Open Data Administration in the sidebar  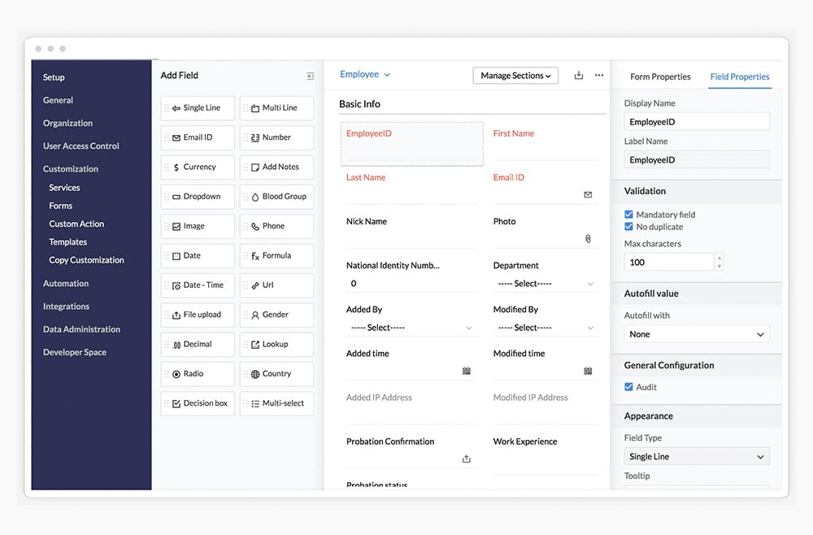coord(81,329)
